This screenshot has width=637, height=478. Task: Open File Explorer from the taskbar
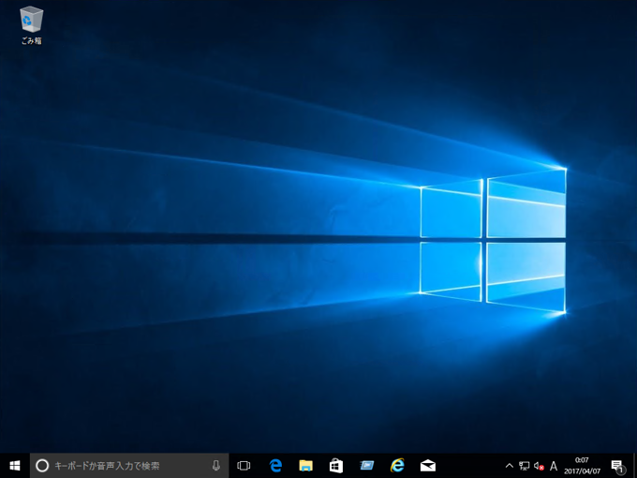pyautogui.click(x=306, y=466)
